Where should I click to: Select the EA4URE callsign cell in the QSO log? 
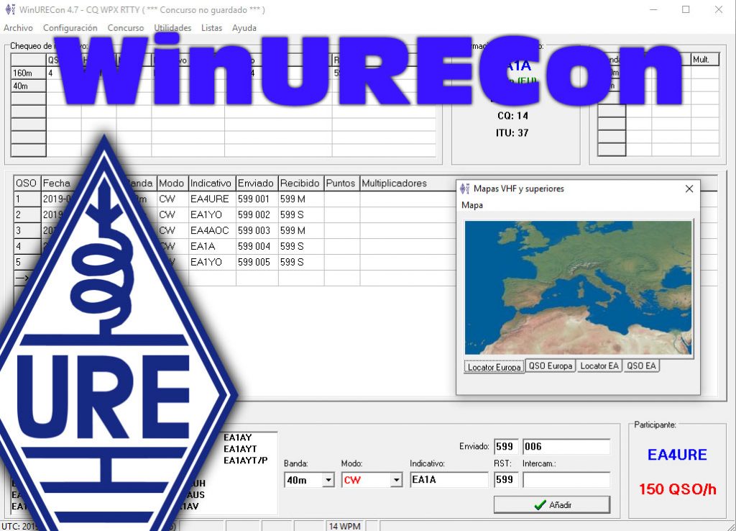(x=212, y=199)
